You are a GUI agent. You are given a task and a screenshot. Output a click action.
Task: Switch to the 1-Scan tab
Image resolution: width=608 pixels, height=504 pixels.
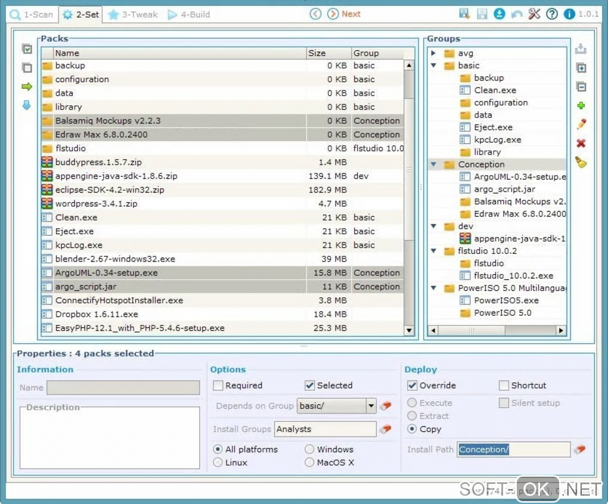pos(32,15)
